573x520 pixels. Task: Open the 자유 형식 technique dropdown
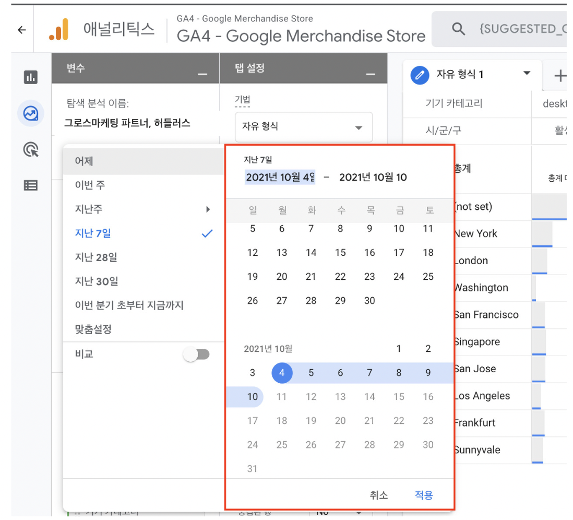pos(304,127)
